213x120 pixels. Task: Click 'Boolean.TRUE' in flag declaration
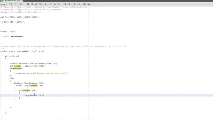(x=37, y=83)
